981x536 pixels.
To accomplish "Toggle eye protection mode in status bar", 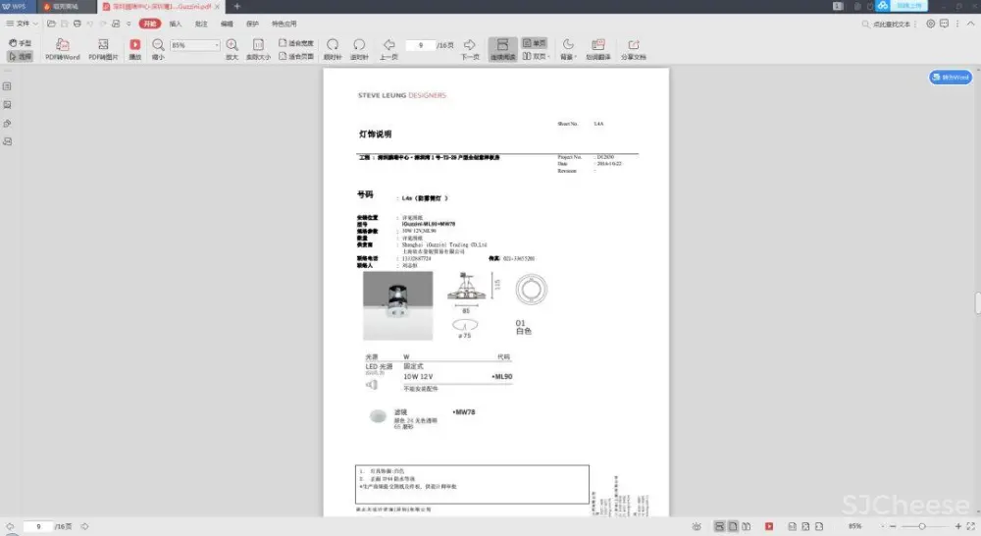I will [697, 526].
